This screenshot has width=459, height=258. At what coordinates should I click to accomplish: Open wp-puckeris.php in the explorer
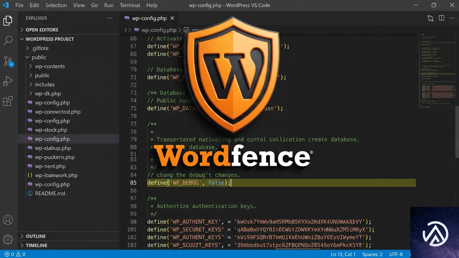[x=68, y=157]
